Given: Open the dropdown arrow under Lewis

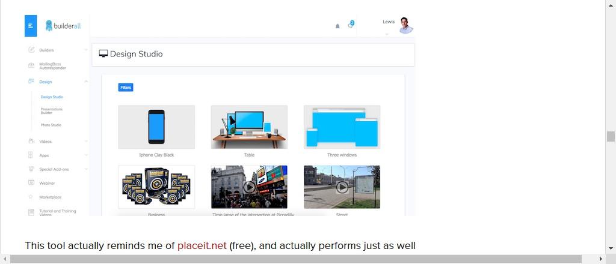Looking at the screenshot, I should (x=387, y=34).
